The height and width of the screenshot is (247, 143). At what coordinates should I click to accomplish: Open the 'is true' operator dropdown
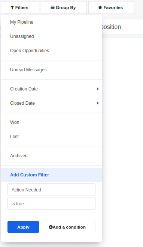point(51,203)
